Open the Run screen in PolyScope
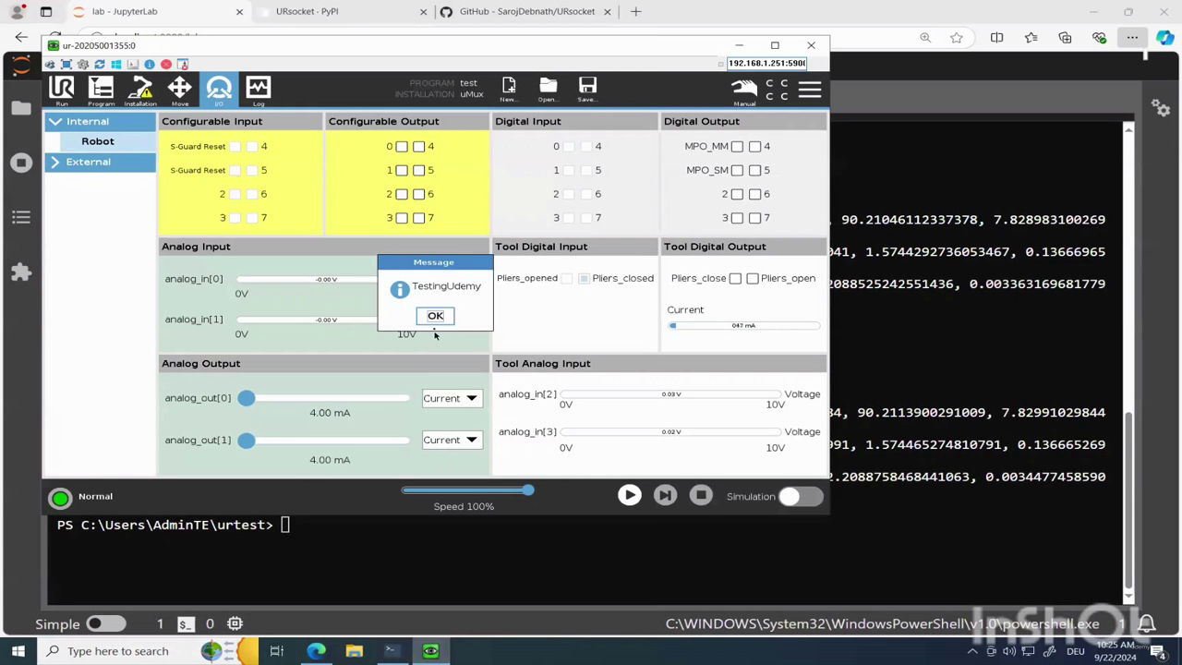This screenshot has width=1182, height=665. (62, 90)
